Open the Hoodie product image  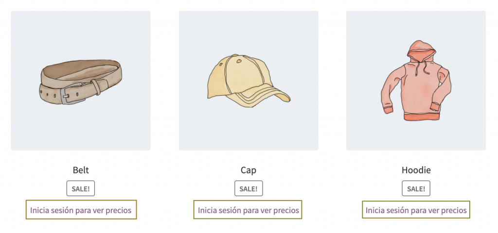(416, 81)
